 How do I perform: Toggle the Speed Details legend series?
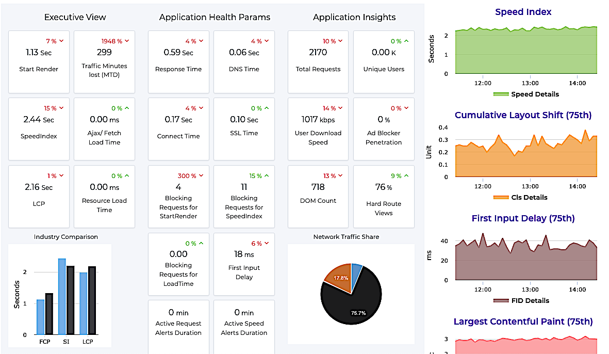click(526, 94)
